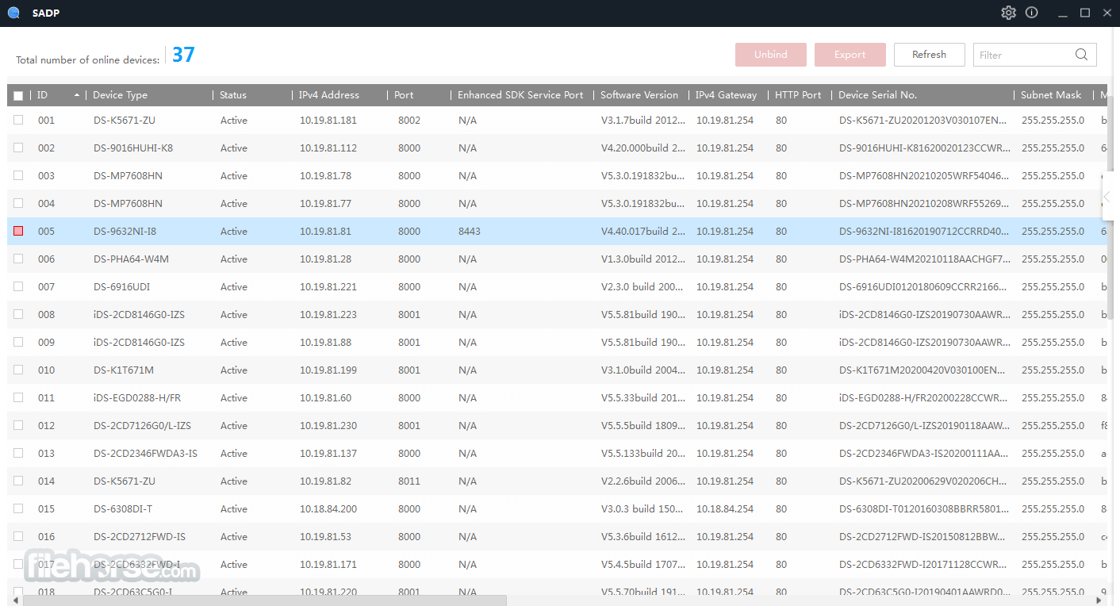Tick the select-all checkbox in table header
This screenshot has width=1120, height=606.
(18, 95)
